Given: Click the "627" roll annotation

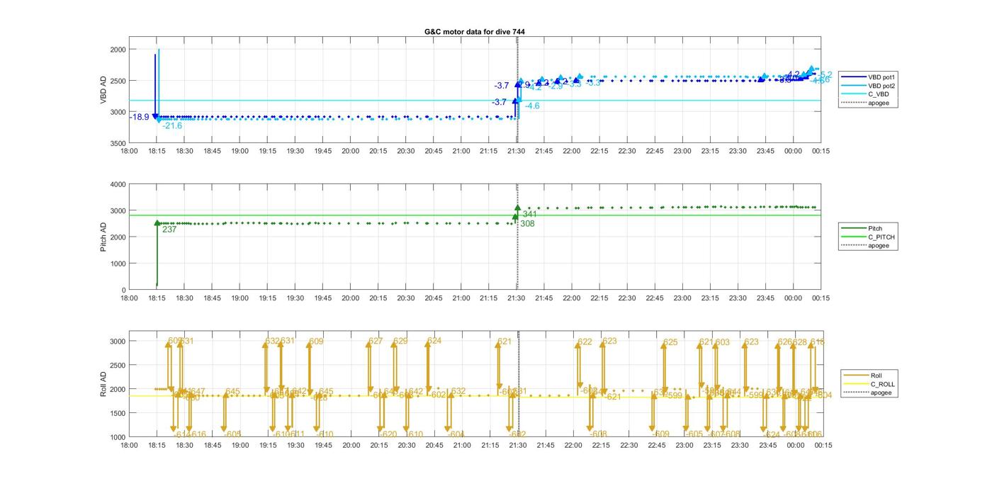Looking at the screenshot, I should click(x=376, y=342).
